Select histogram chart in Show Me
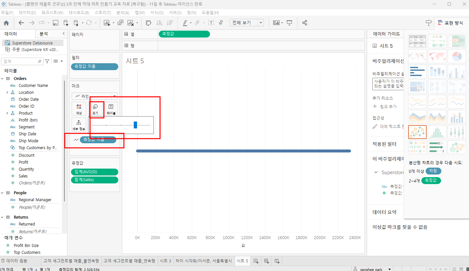469x271 pixels. [437, 132]
